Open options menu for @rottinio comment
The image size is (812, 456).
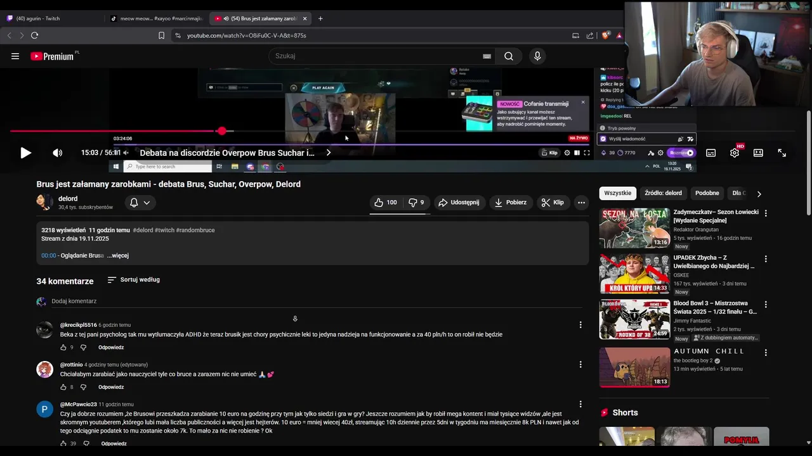point(580,364)
